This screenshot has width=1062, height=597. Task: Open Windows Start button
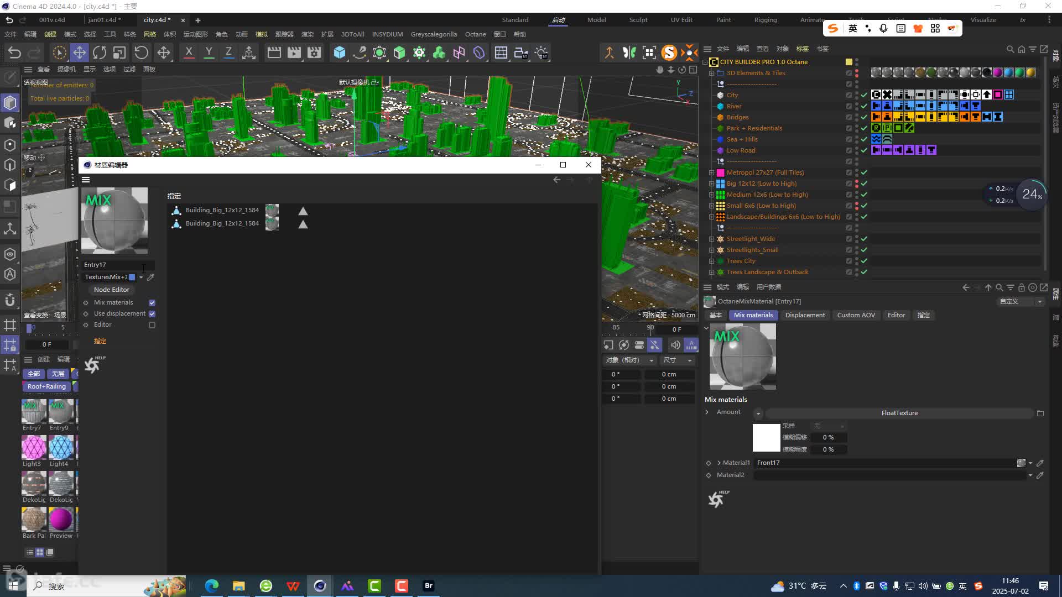[13, 586]
